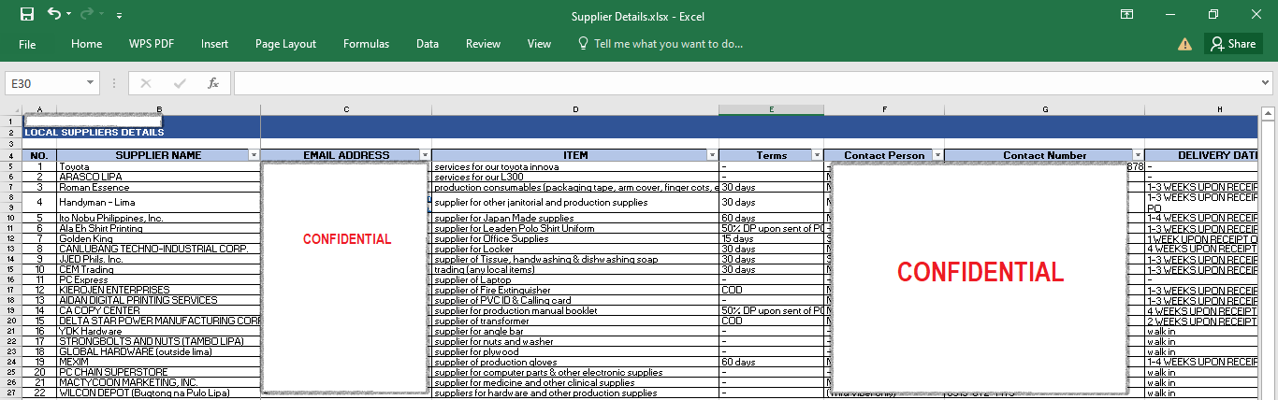Image resolution: width=1278 pixels, height=400 pixels.
Task: Go to the Formulas tab
Action: coord(366,44)
